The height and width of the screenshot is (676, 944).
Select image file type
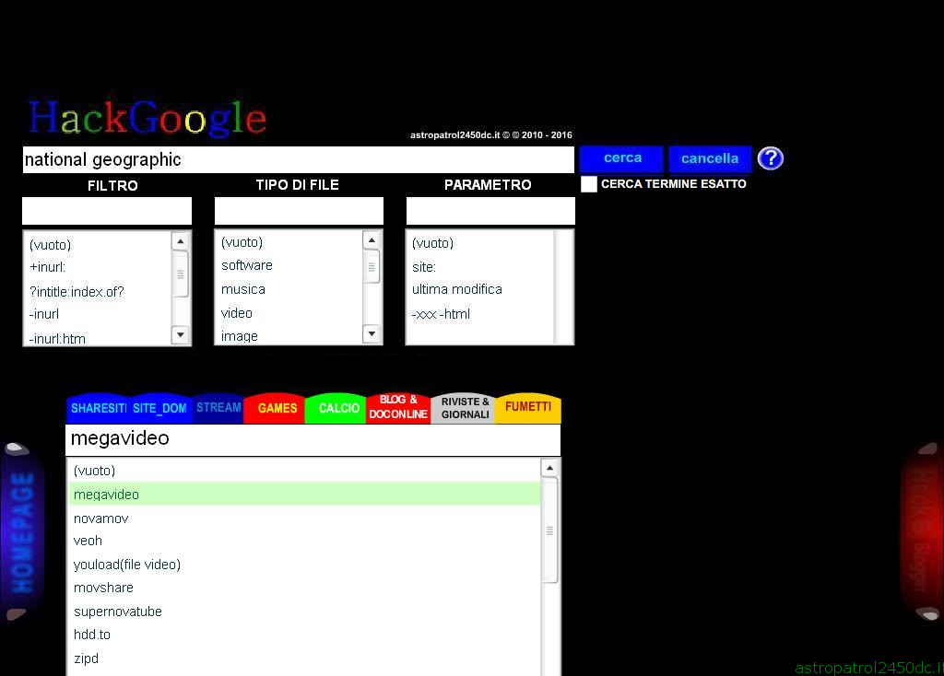290,335
